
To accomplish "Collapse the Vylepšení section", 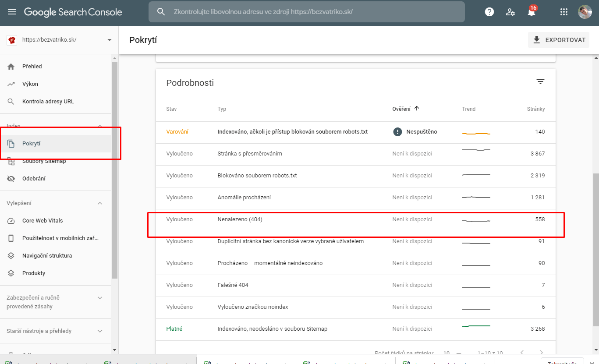I will coord(100,203).
